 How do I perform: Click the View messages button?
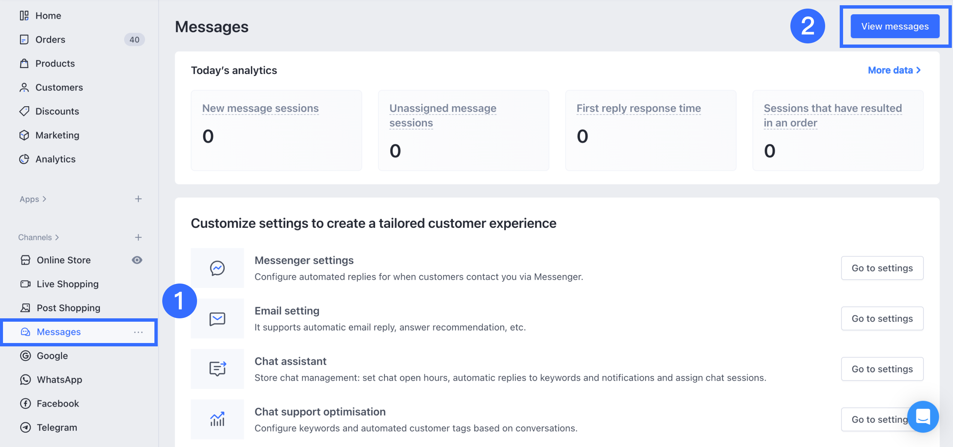tap(895, 27)
